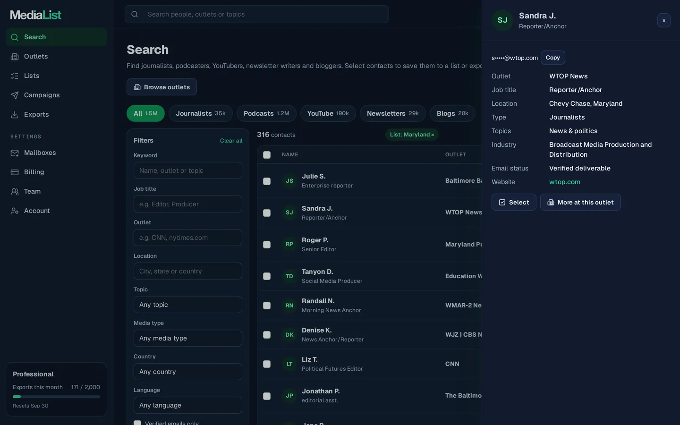Expand the Any media type dropdown
The image size is (680, 425).
tap(188, 338)
